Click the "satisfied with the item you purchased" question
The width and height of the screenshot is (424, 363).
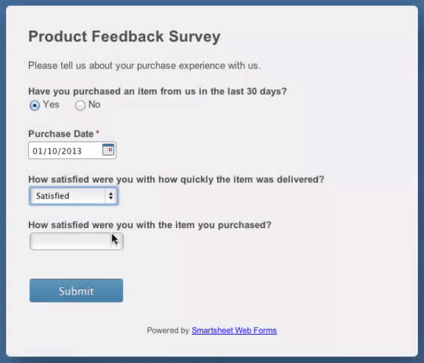pos(150,225)
